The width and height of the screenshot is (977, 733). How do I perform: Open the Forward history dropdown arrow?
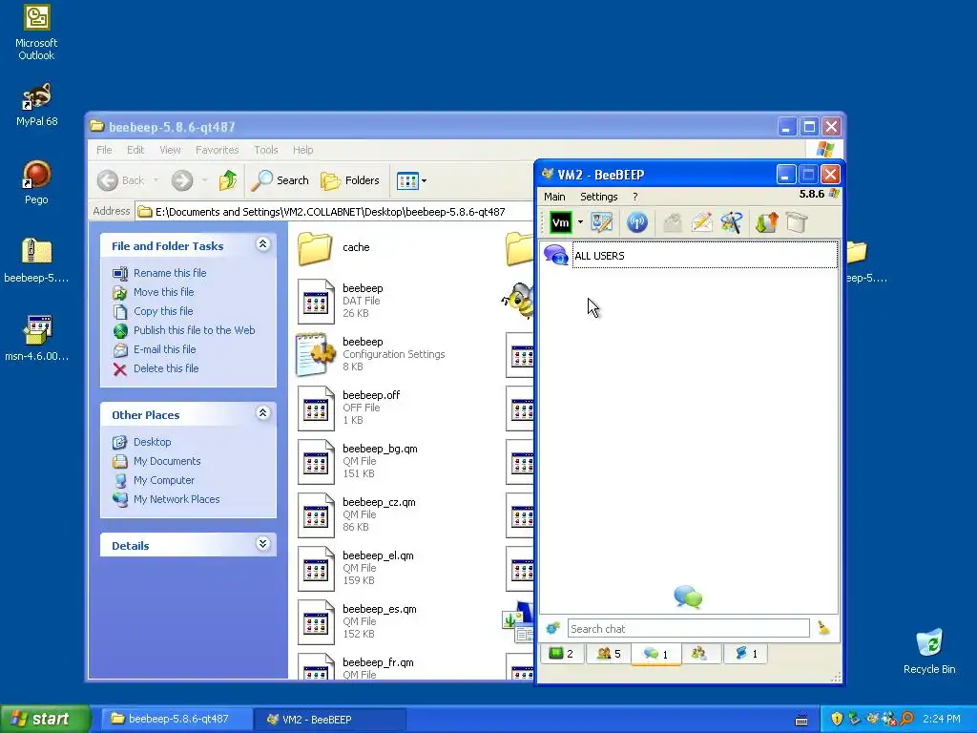[204, 180]
